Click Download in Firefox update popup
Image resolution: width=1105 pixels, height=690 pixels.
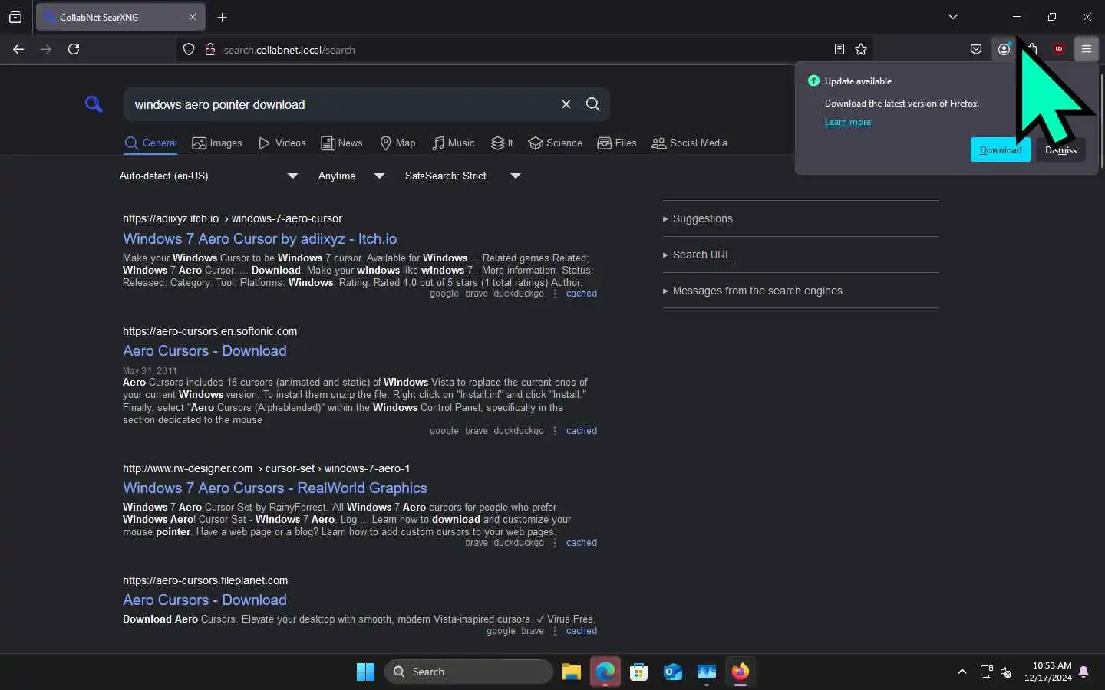tap(1001, 150)
